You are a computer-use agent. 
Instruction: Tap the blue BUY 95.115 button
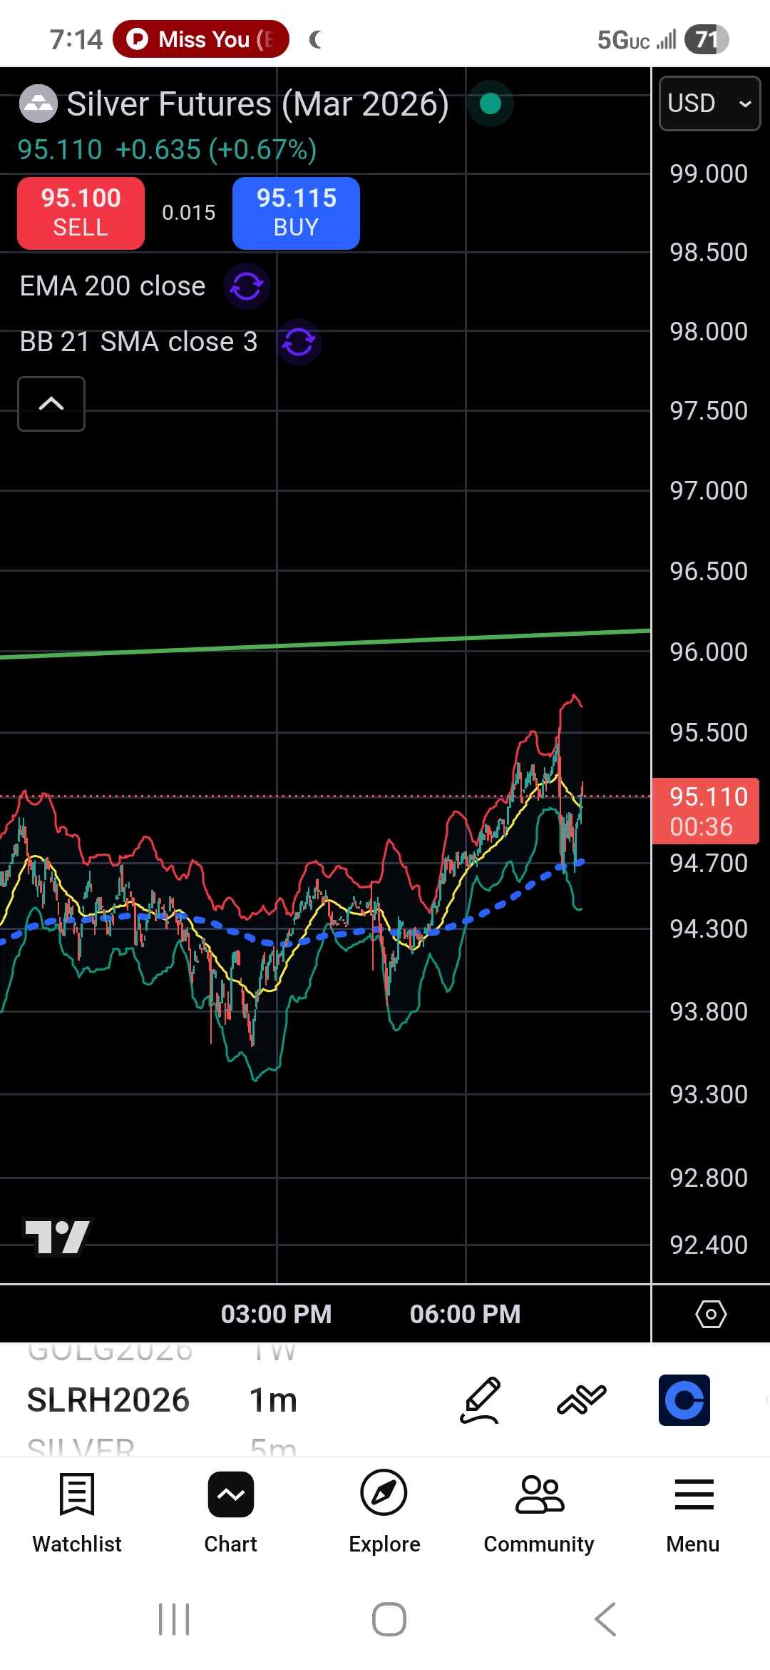click(x=296, y=213)
